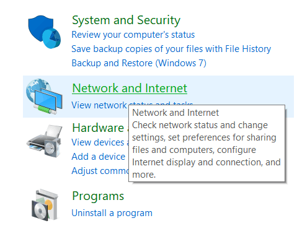Image resolution: width=297 pixels, height=239 pixels.
Task: Click the pie chart on the shield icon
Action: (x=51, y=38)
